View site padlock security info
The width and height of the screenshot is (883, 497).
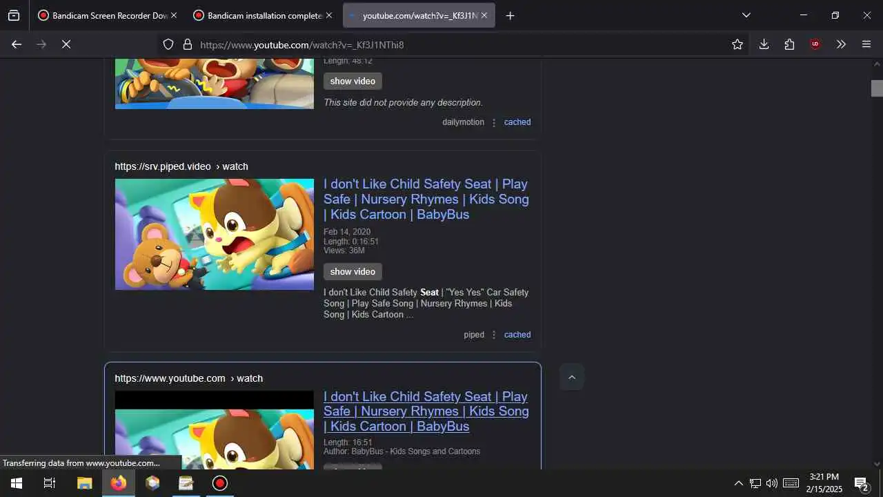187,44
